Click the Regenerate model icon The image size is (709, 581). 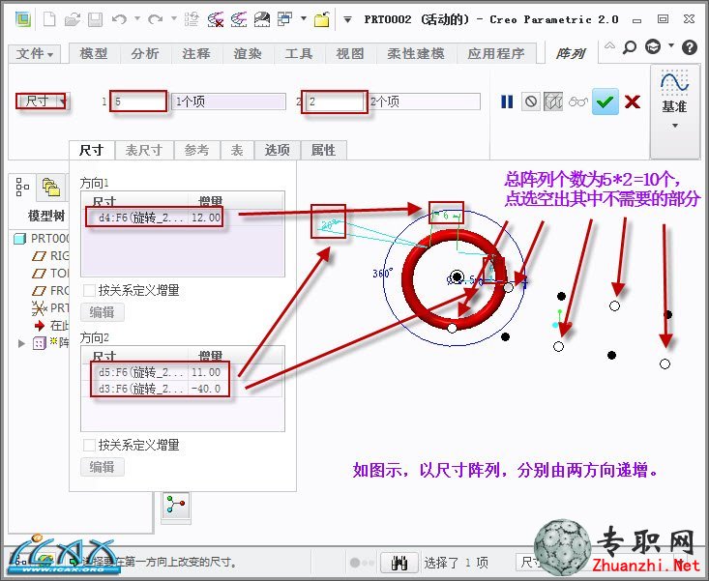coord(192,19)
